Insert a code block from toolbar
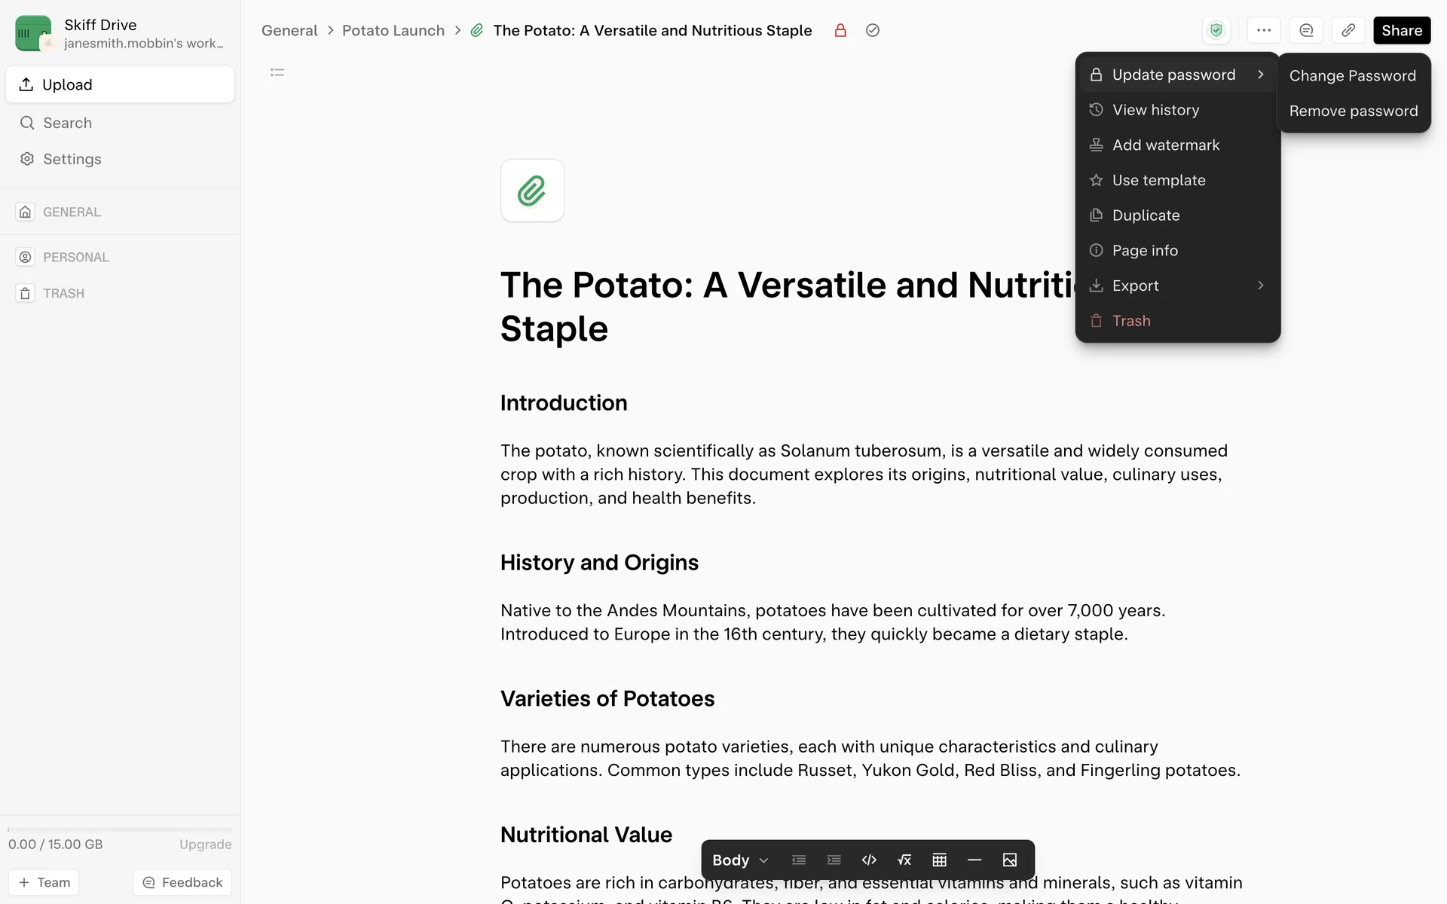 (x=869, y=860)
